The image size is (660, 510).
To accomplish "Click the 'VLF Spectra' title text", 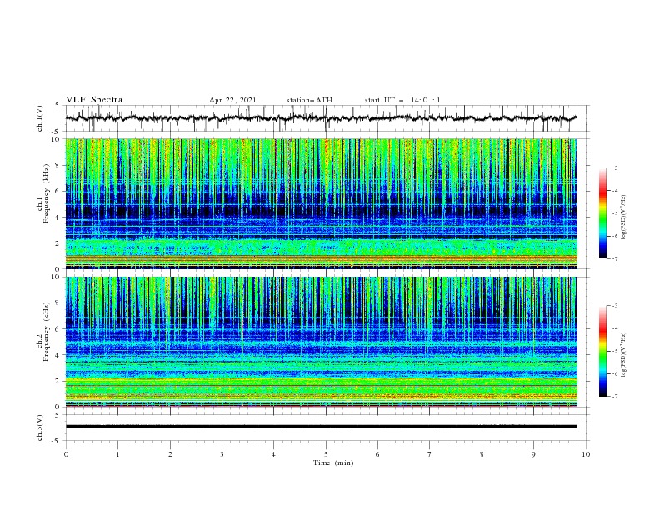I will pos(94,100).
